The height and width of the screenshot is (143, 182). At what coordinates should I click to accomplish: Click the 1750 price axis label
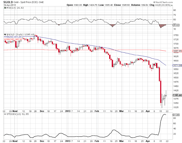pyautogui.click(x=176, y=35)
